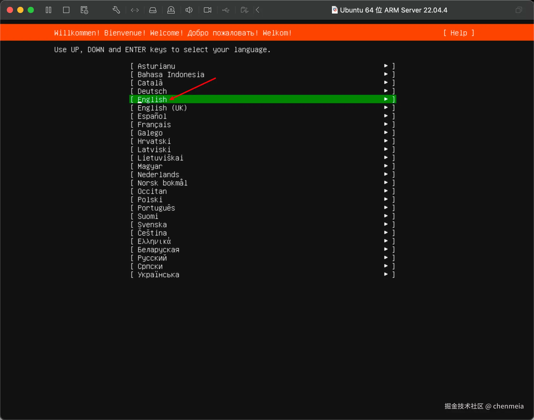Open the Help menu

coord(459,33)
